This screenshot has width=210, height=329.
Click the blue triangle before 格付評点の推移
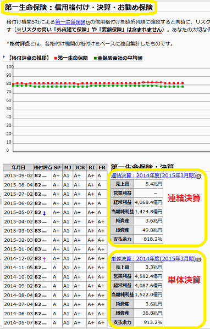4,57
